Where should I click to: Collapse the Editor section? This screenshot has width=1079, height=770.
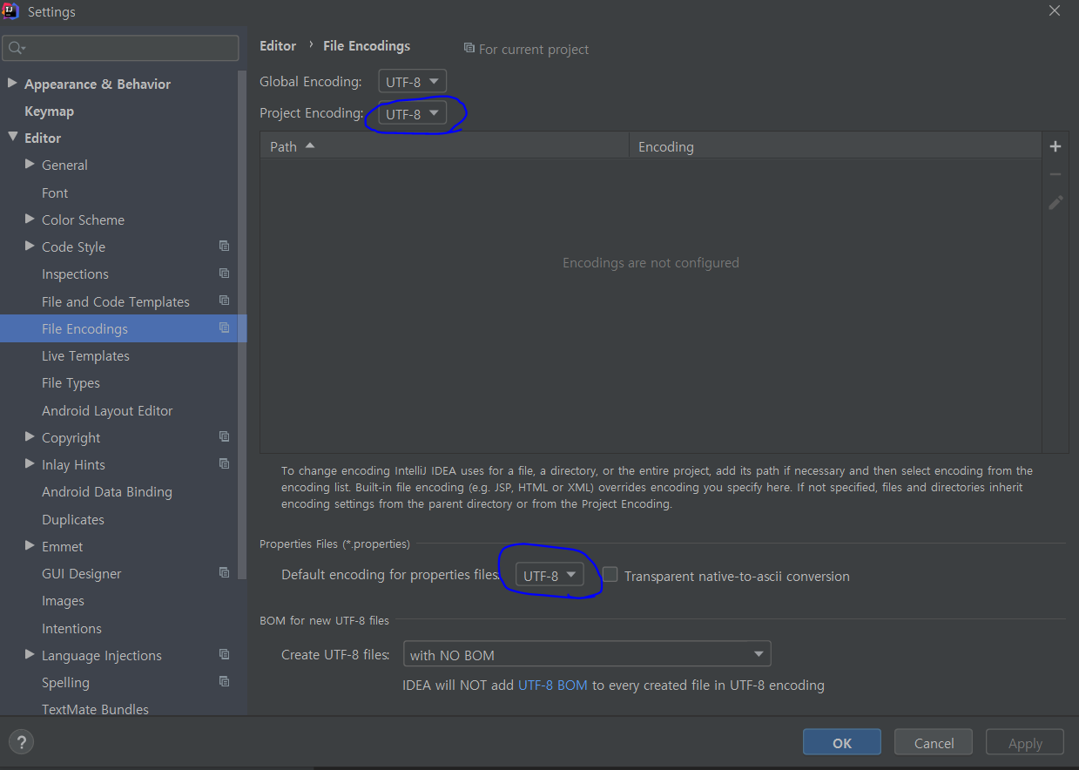[12, 138]
